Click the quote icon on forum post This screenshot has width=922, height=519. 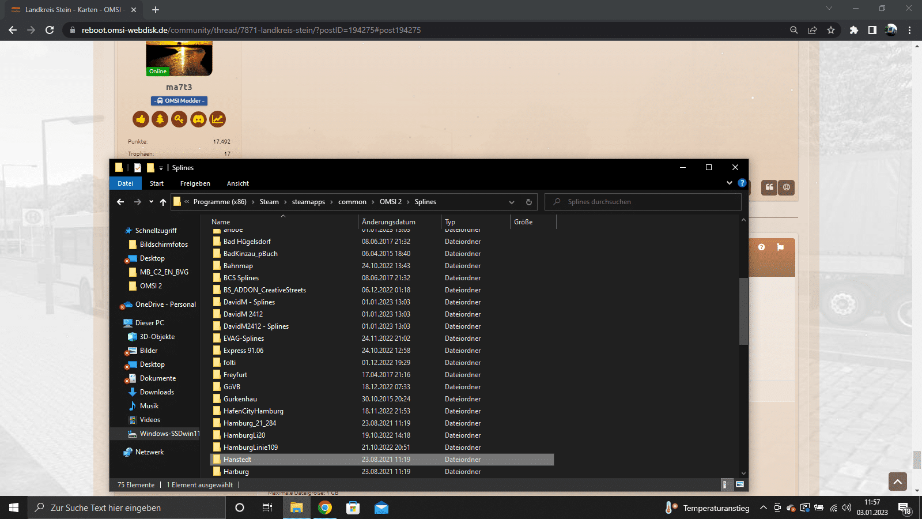(x=769, y=187)
